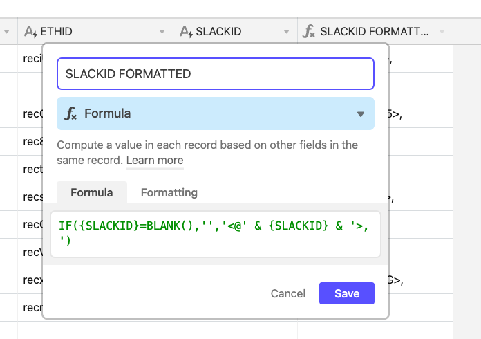Select the SLACKID column header label
Screen dimensions: 481x339
point(218,31)
